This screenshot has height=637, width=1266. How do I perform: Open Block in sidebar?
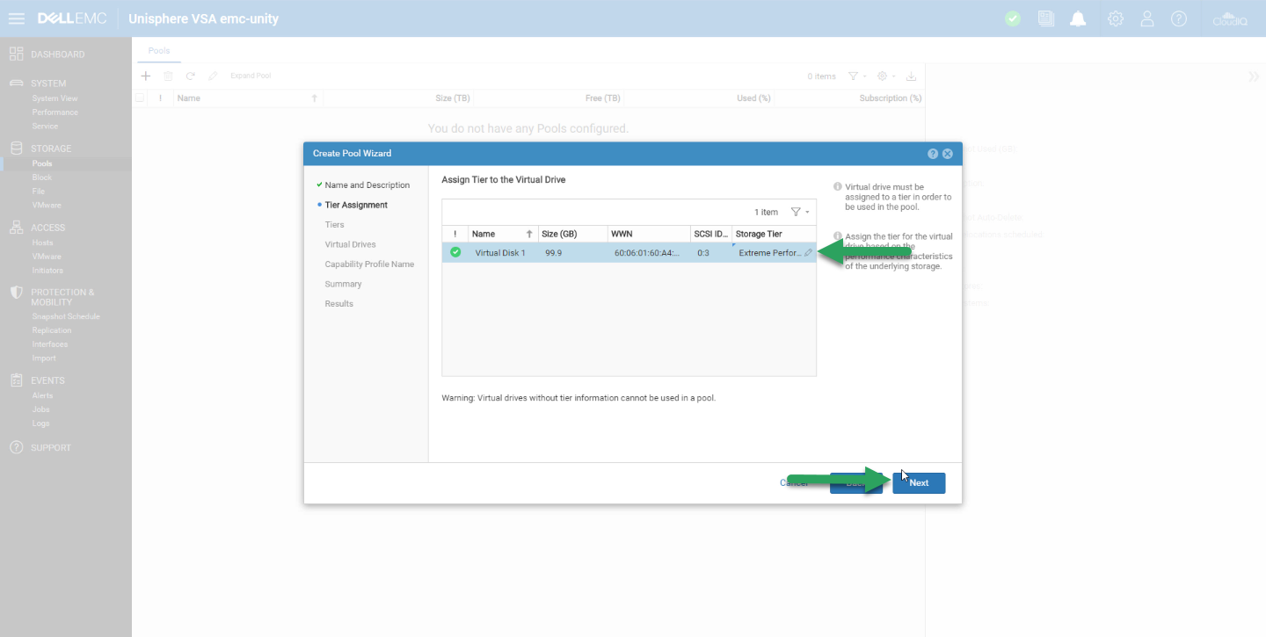click(42, 177)
